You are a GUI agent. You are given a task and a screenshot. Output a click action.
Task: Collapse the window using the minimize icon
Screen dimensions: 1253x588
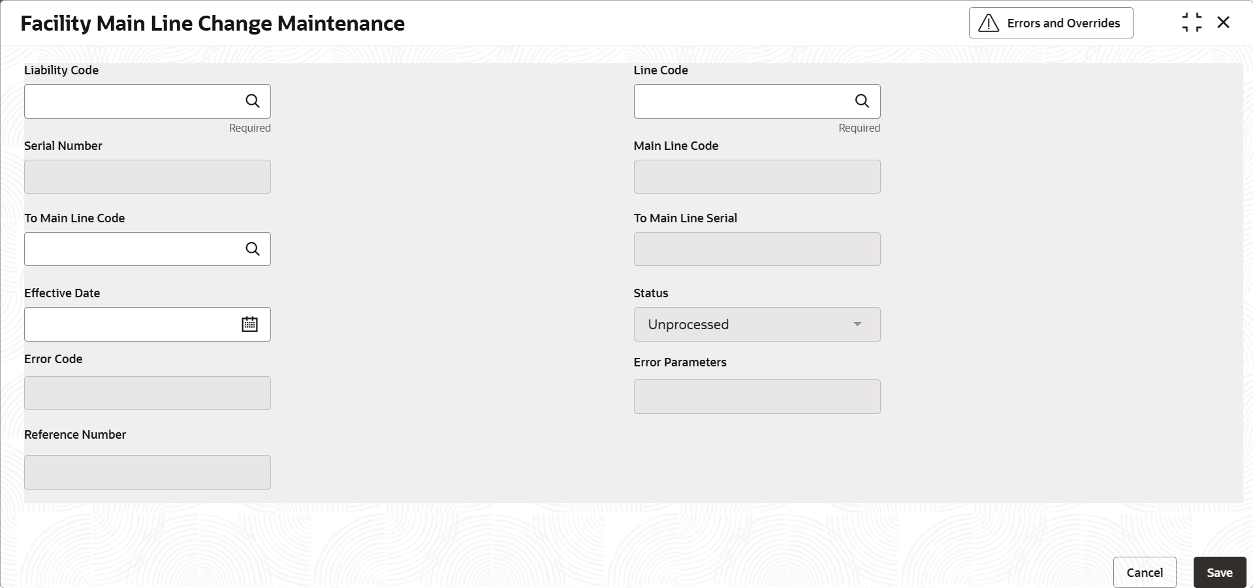tap(1192, 23)
